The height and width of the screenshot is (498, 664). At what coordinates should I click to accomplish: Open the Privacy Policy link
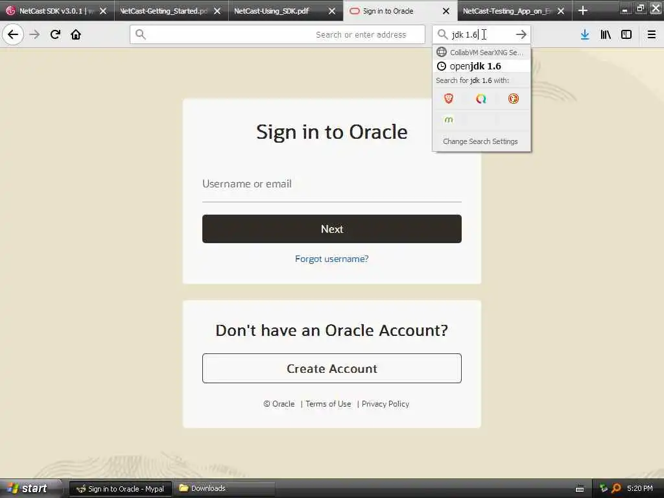[x=385, y=404]
